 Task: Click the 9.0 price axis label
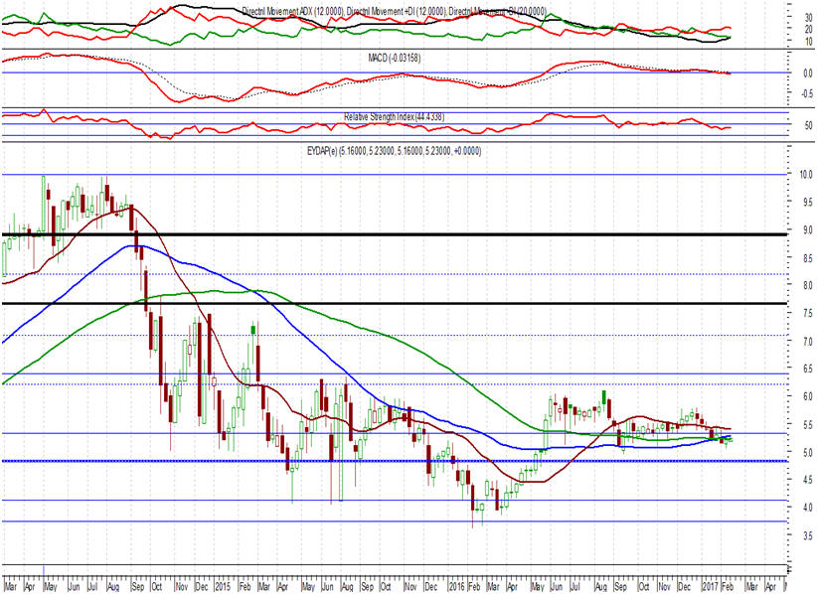807,230
